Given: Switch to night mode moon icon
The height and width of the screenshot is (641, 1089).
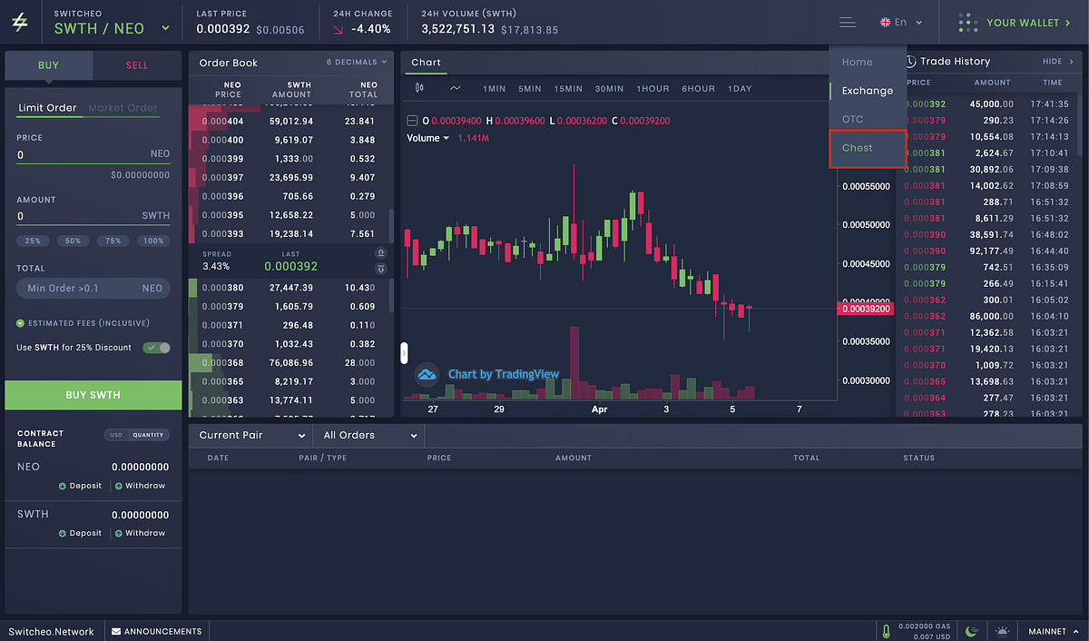Looking at the screenshot, I should pos(972,631).
